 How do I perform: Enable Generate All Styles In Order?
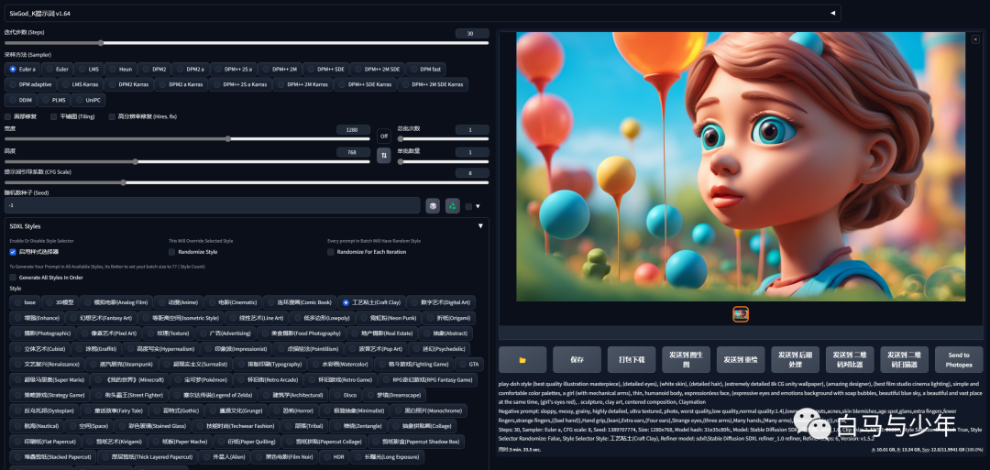[x=13, y=277]
